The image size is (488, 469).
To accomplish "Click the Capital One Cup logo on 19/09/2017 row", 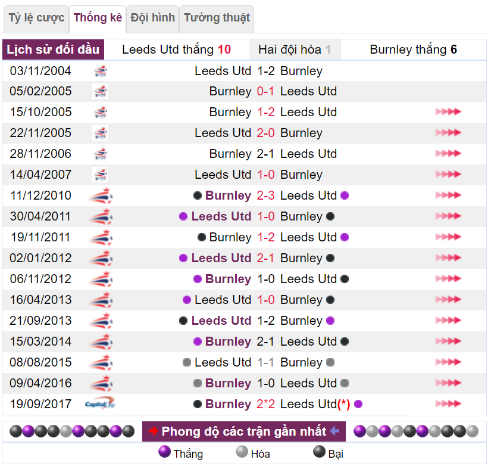I will (x=100, y=403).
